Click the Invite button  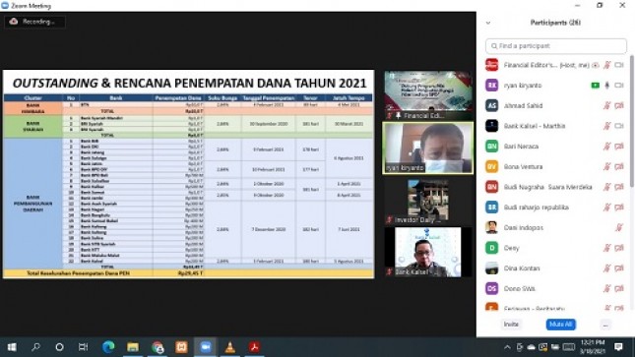511,325
